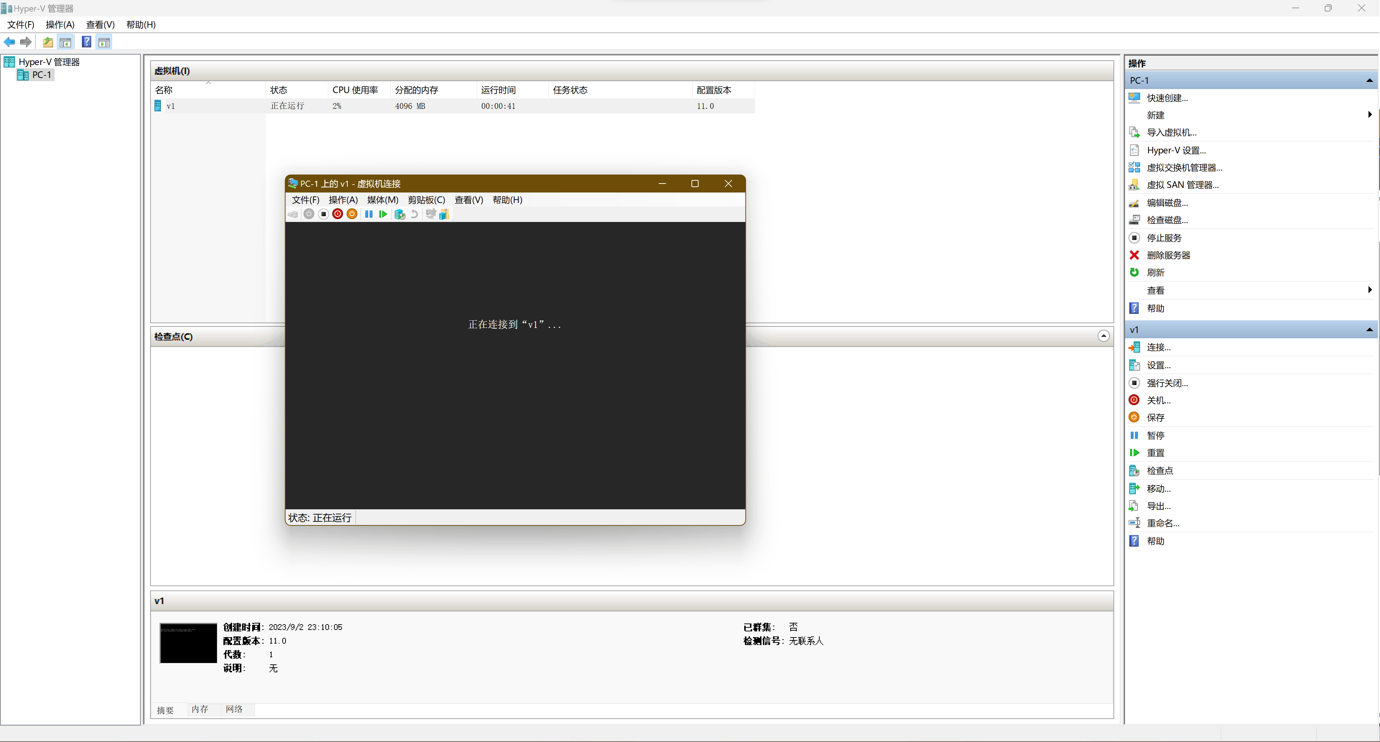Image resolution: width=1380 pixels, height=742 pixels.
Task: Pause the VM using the toolbar icon
Action: pyautogui.click(x=369, y=214)
